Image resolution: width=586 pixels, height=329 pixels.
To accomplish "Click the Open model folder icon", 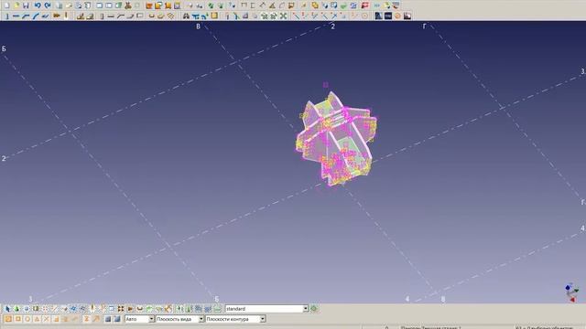I will click(16, 5).
